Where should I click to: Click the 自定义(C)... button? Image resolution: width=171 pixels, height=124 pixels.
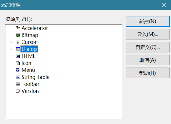pos(147,47)
